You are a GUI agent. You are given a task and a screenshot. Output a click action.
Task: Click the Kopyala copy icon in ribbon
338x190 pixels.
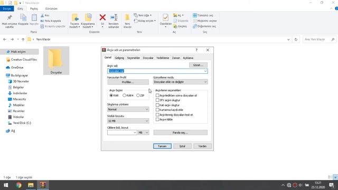click(x=23, y=18)
